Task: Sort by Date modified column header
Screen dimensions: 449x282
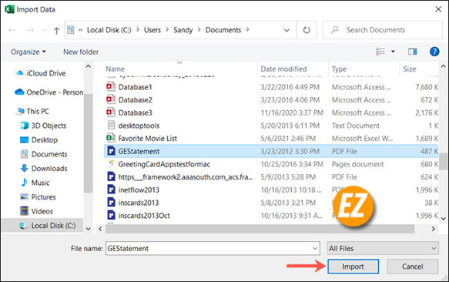Action: click(283, 69)
